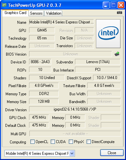Click the Die Size Unknown value
126x160 pixels.
(x=84, y=38)
